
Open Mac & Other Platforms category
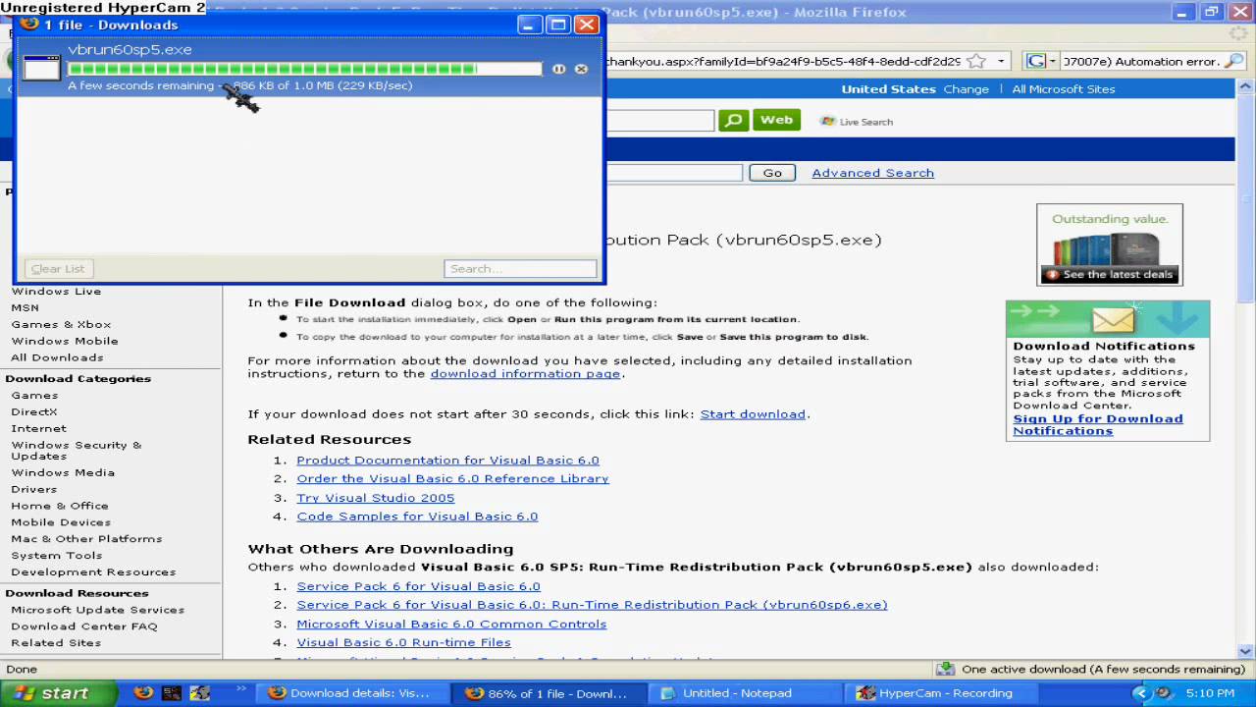86,539
